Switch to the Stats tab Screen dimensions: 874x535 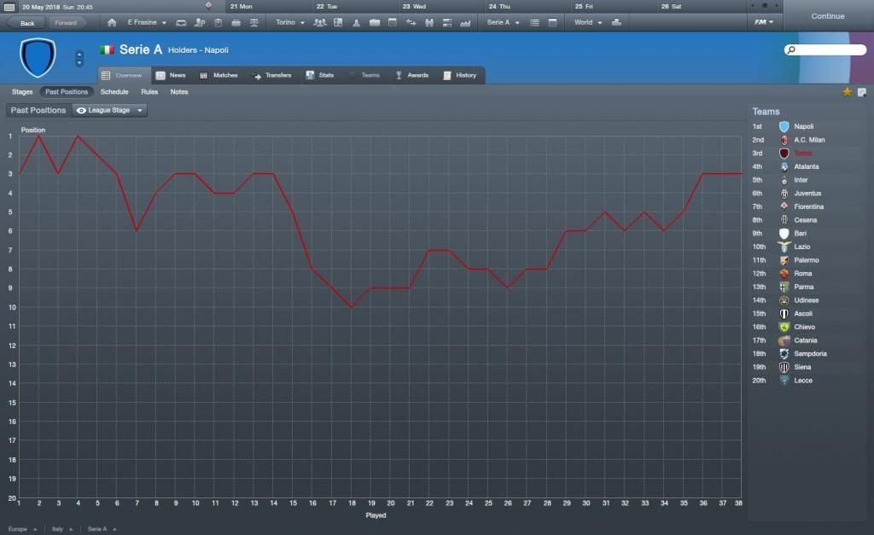pos(320,75)
